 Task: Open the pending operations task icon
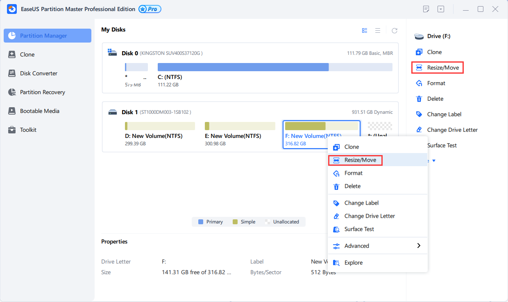[x=426, y=9]
